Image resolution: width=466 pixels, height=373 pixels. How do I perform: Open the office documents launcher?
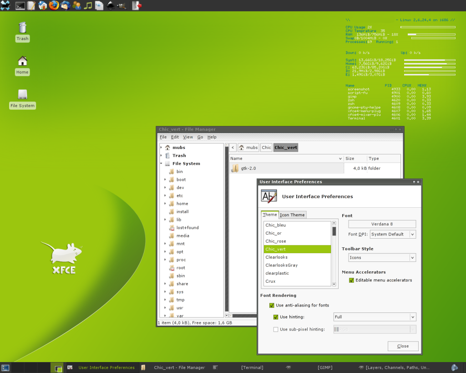(99, 5)
